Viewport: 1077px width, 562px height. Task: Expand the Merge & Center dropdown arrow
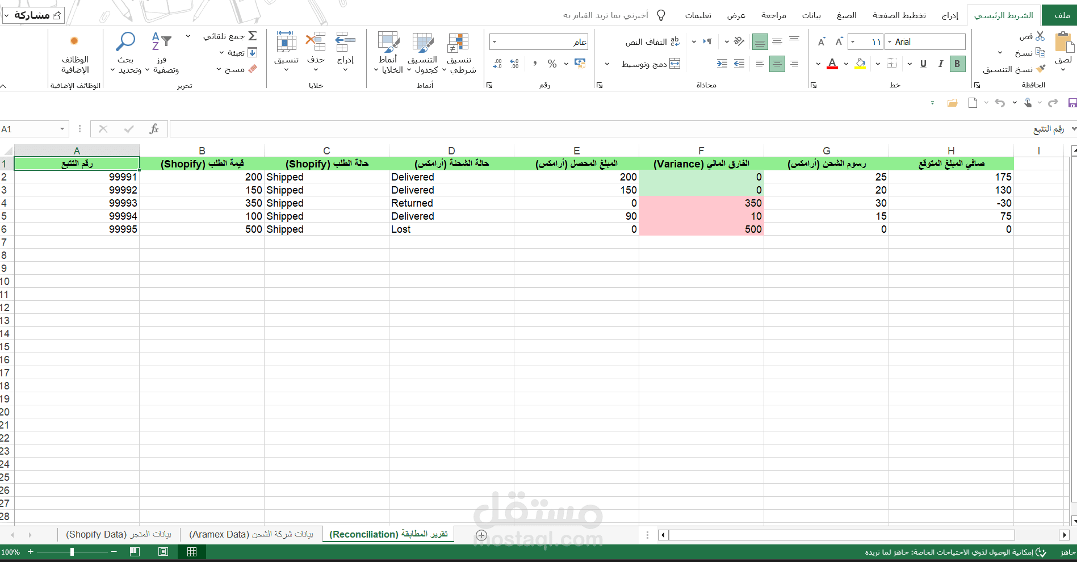click(607, 64)
